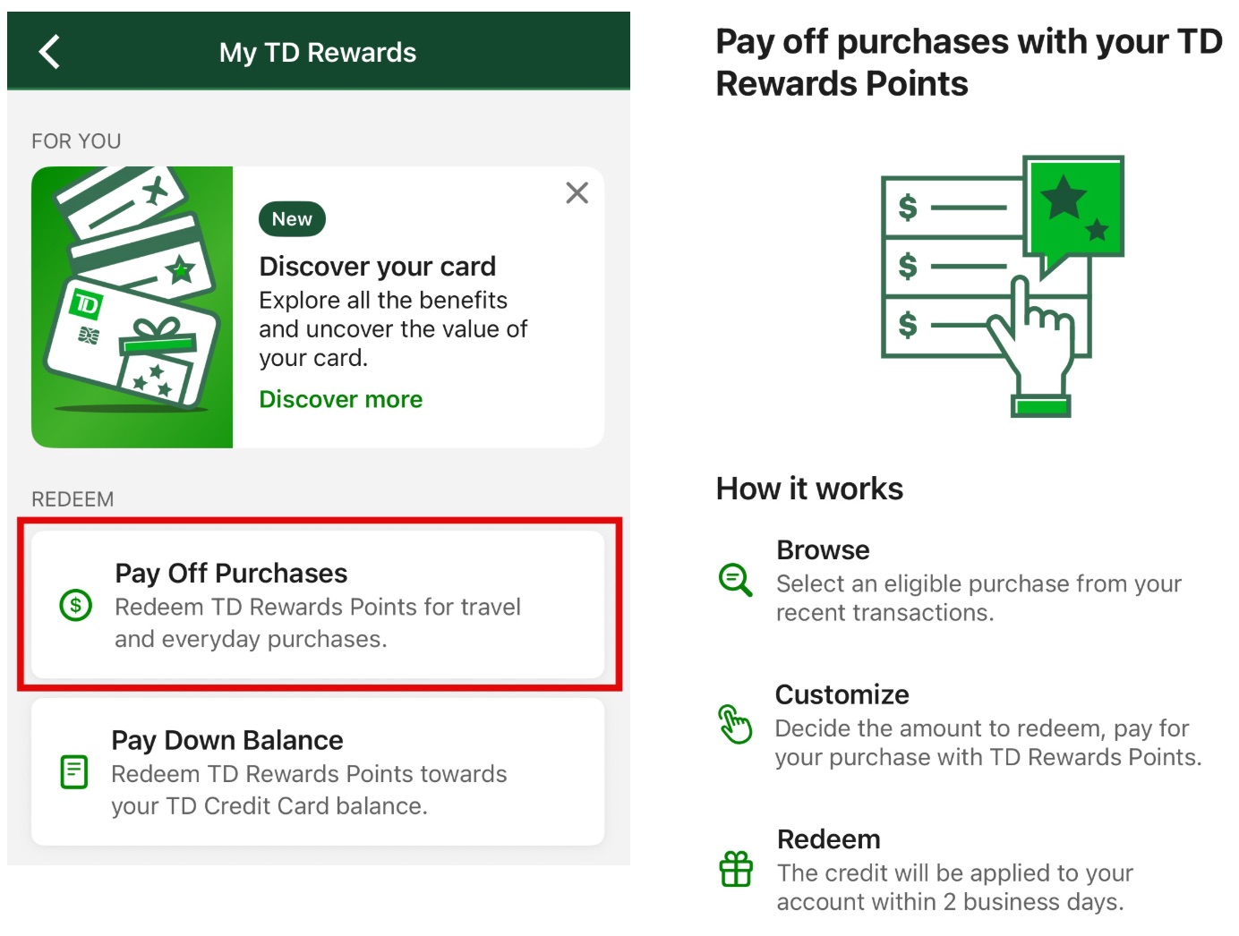
Task: Click the REDEEM section heading
Action: [x=73, y=498]
